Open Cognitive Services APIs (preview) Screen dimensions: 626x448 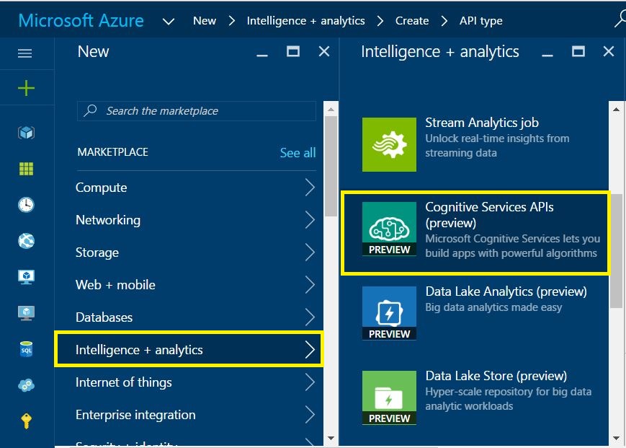(475, 232)
